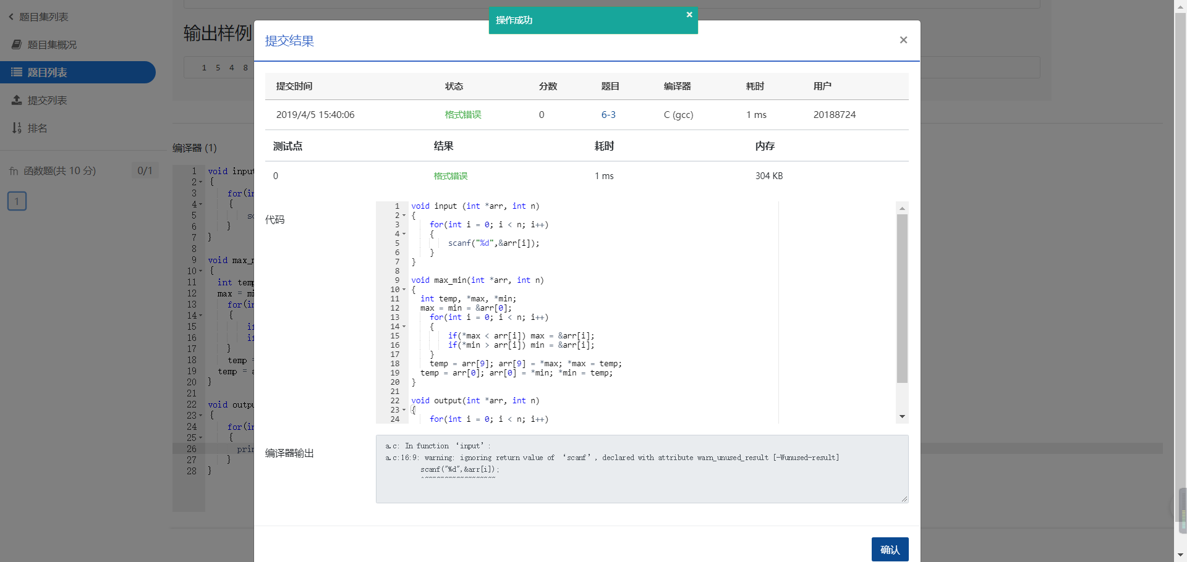1187x562 pixels.
Task: Click the page scrollbar up arrow
Action: tap(1180, 6)
